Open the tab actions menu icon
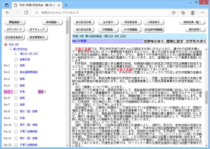The image size is (210, 149). click(7, 5)
